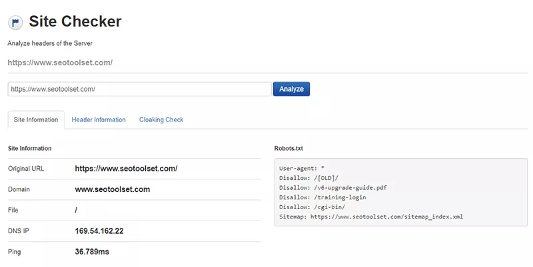The height and width of the screenshot is (267, 533).
Task: Click the Disallow: /v6-upgrade-guide.pdf line
Action: [333, 187]
